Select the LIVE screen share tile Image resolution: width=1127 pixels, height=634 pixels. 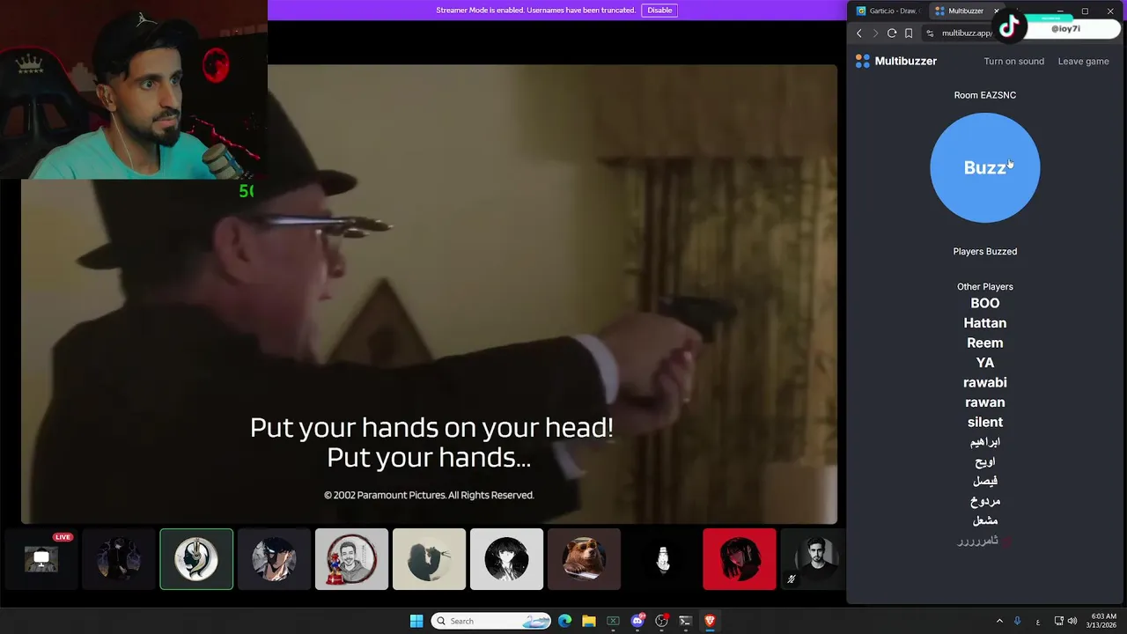41,558
